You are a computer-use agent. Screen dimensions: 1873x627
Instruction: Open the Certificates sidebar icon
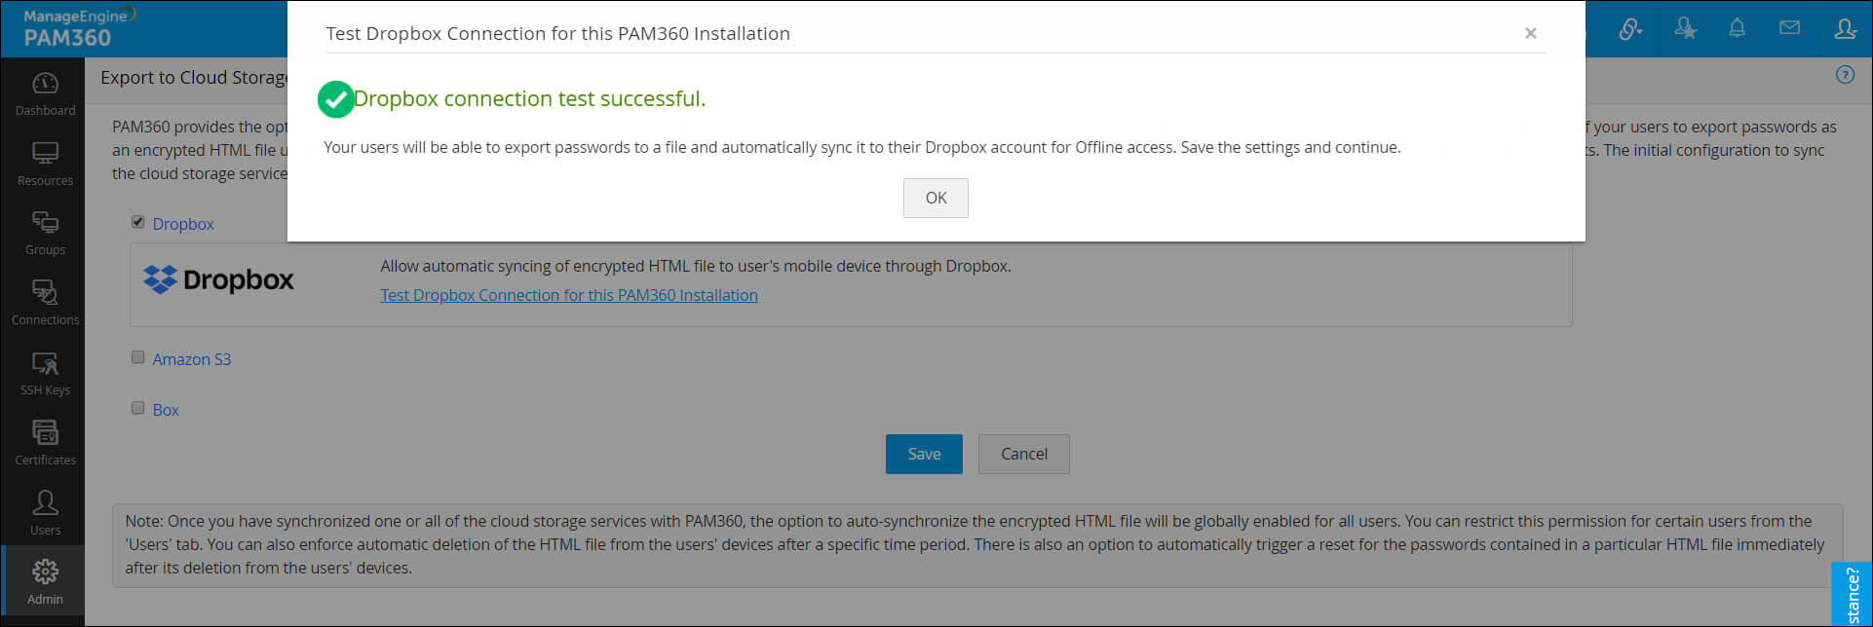point(45,442)
